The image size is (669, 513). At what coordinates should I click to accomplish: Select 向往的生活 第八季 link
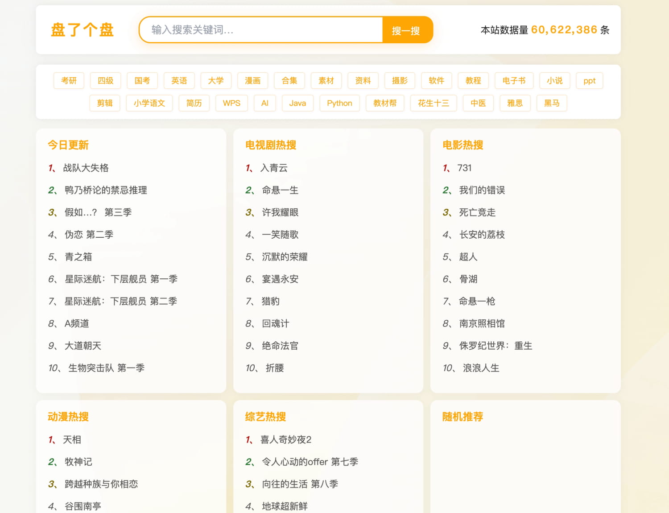click(x=300, y=484)
